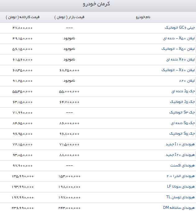
Task: Click the کرمان خودرو table title
Action: click(x=96, y=4)
